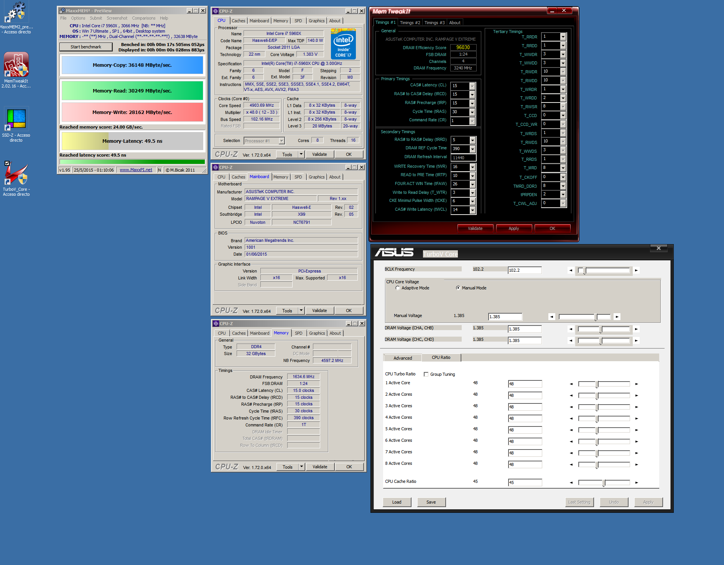Open SPD tab in Mainboard CPU-Z window
Image resolution: width=724 pixels, height=565 pixels.
click(298, 177)
